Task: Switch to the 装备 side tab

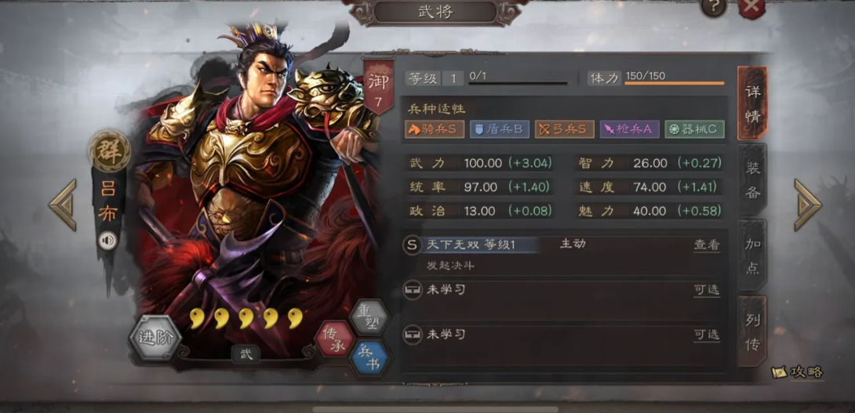Action: (x=752, y=179)
